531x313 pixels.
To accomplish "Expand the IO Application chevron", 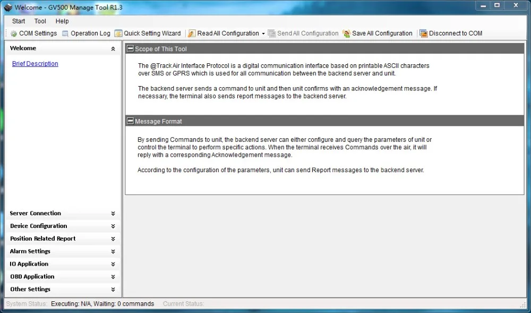I will click(x=113, y=264).
